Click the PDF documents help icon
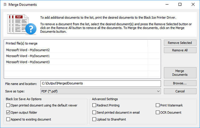Image resolution: width=200 pixels, height=128 pixels. 22,24
